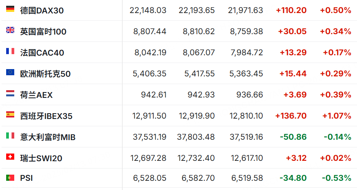Open the 欧洲斯托克50 index link
357x190 pixels.
45,74
